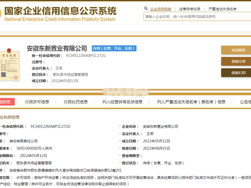251x188 pixels.
Task: Click the 发送报告 button
Action: [238, 50]
